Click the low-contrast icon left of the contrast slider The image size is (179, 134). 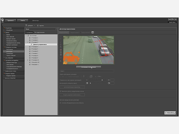87,83
